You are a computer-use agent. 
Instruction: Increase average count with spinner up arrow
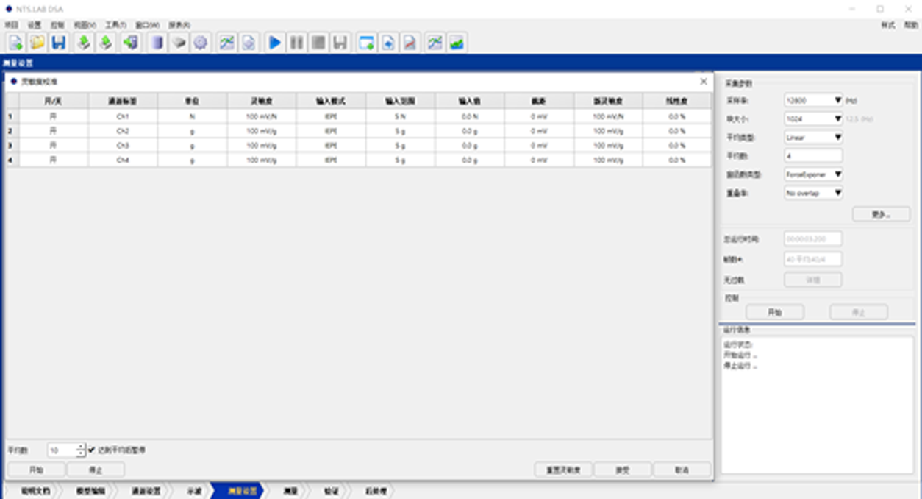point(81,447)
